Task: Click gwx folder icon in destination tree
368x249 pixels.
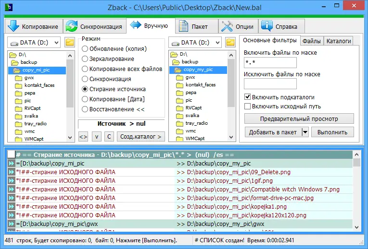Action: point(179,77)
